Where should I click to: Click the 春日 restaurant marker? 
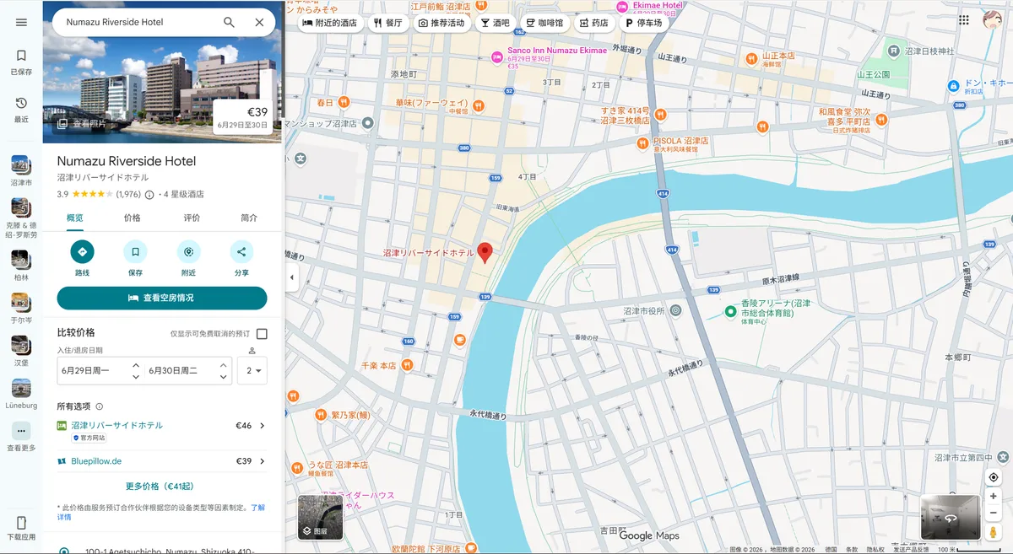pyautogui.click(x=344, y=102)
